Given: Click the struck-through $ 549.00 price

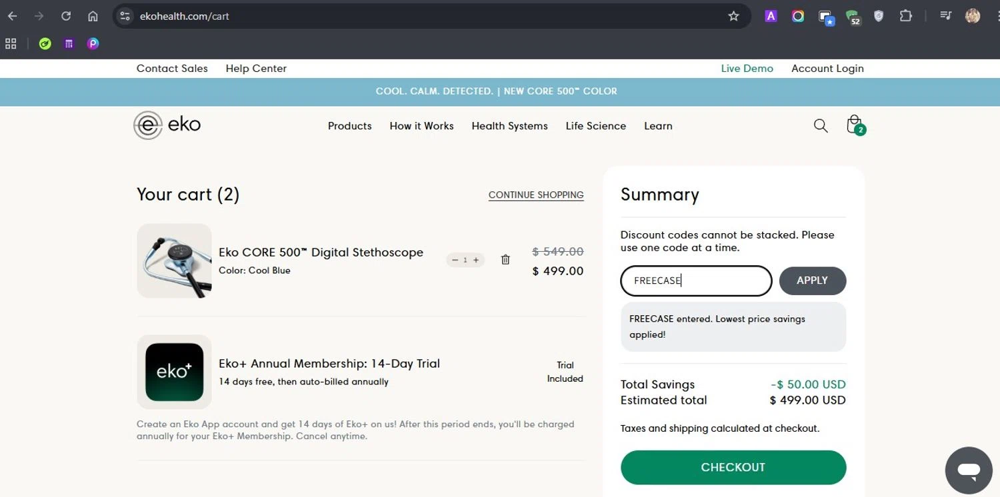Looking at the screenshot, I should pyautogui.click(x=558, y=251).
